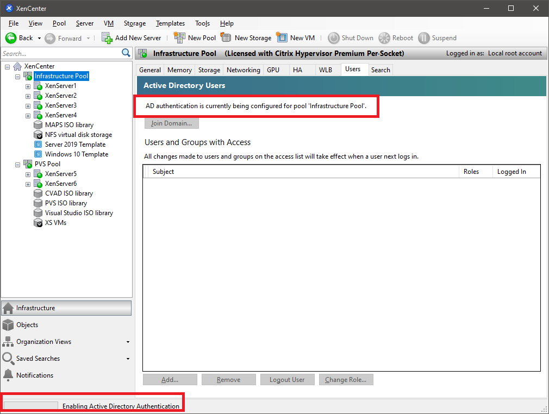
Task: Click the New Pool toolbar icon
Action: 179,38
